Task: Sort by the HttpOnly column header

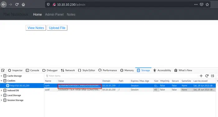Action: [x=165, y=81]
